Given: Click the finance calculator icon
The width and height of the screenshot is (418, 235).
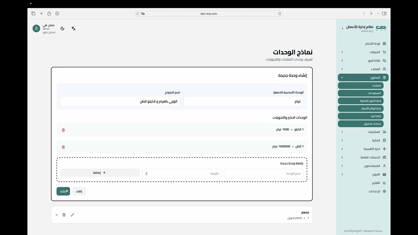Looking at the screenshot, I should click(x=384, y=140).
